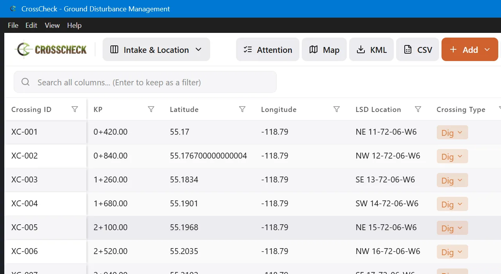
Task: Expand the Intake & Location column group dropdown
Action: (x=156, y=49)
